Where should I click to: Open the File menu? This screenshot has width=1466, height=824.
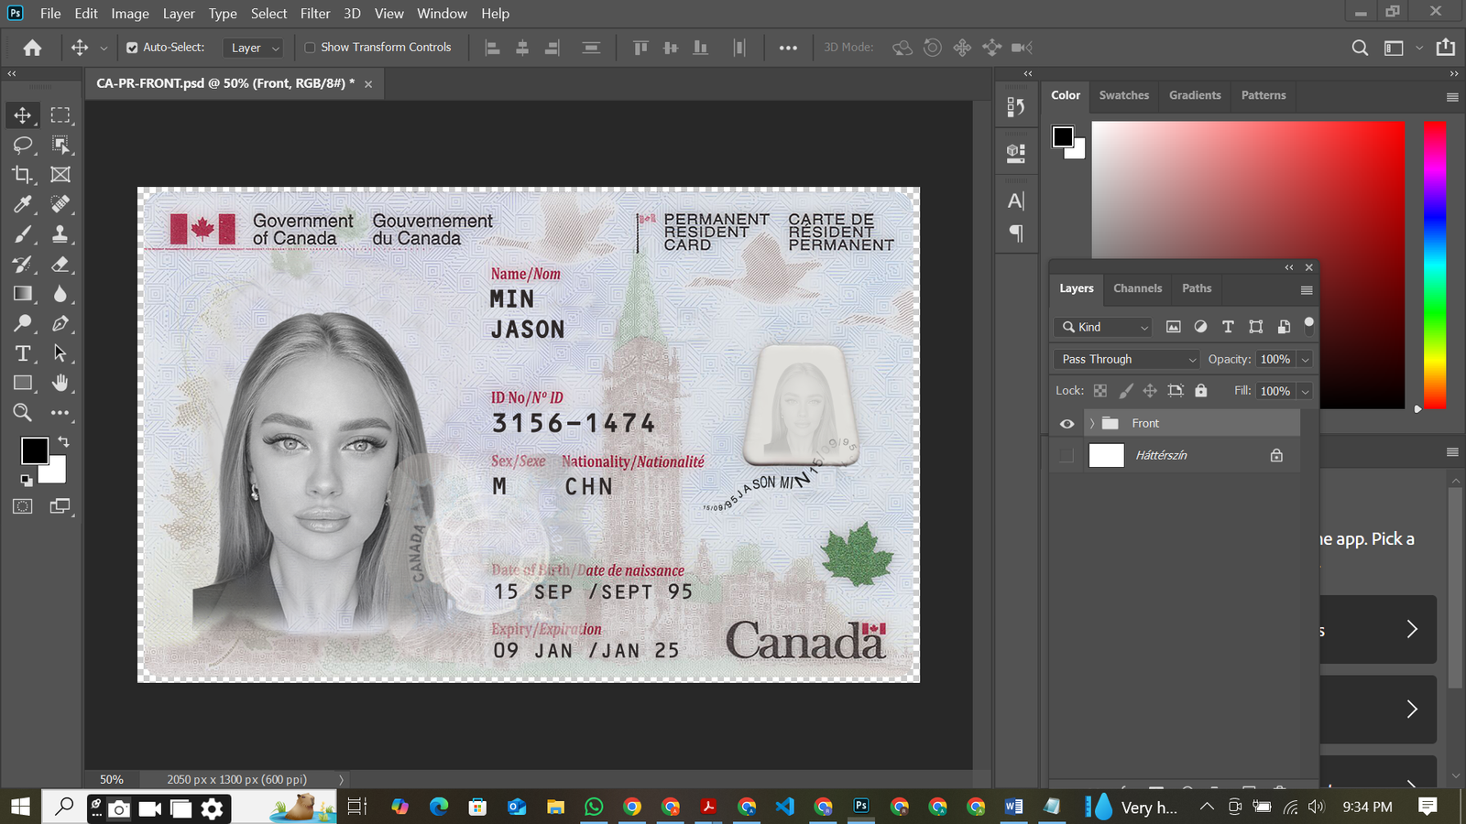50,14
